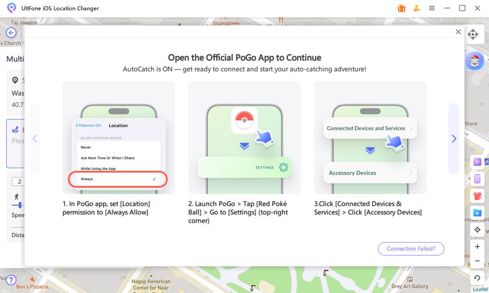489x293 pixels.
Task: Click step 3 text about Accessory Devices
Action: (x=368, y=208)
